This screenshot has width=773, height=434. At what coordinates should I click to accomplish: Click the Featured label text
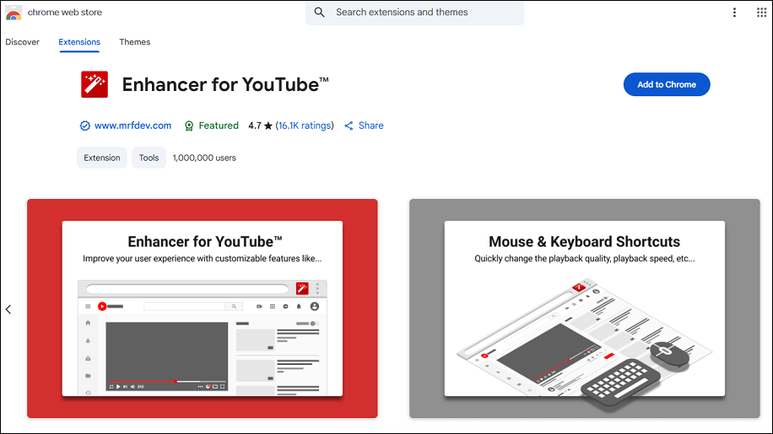[219, 126]
